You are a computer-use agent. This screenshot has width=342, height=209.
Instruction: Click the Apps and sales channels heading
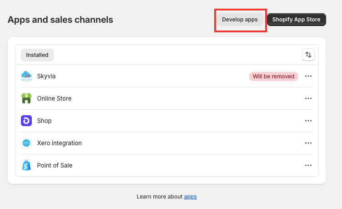pos(60,20)
